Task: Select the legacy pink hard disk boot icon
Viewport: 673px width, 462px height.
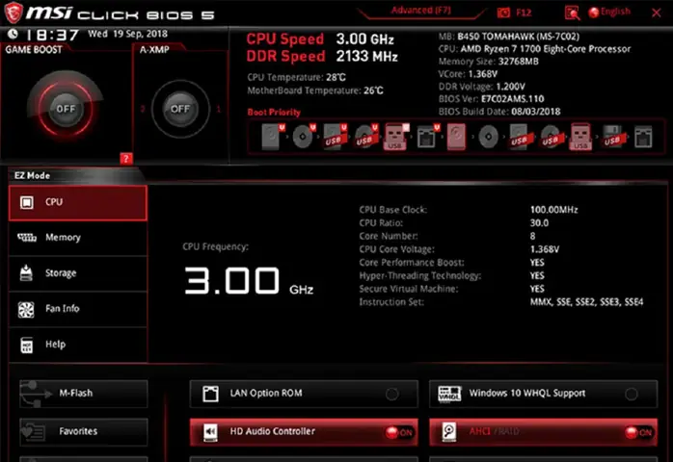Action: pos(456,137)
